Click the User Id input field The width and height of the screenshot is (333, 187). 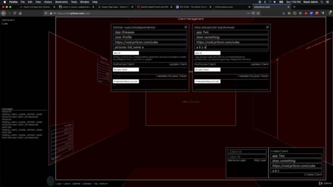click(x=247, y=156)
